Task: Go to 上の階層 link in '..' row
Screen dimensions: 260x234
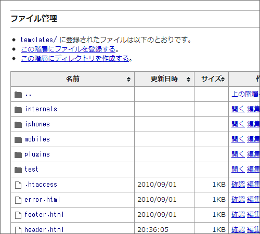Action: (x=245, y=94)
